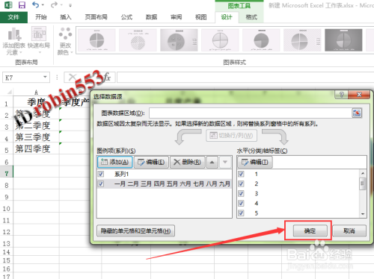Choose the dark background pie chart style

point(343,40)
